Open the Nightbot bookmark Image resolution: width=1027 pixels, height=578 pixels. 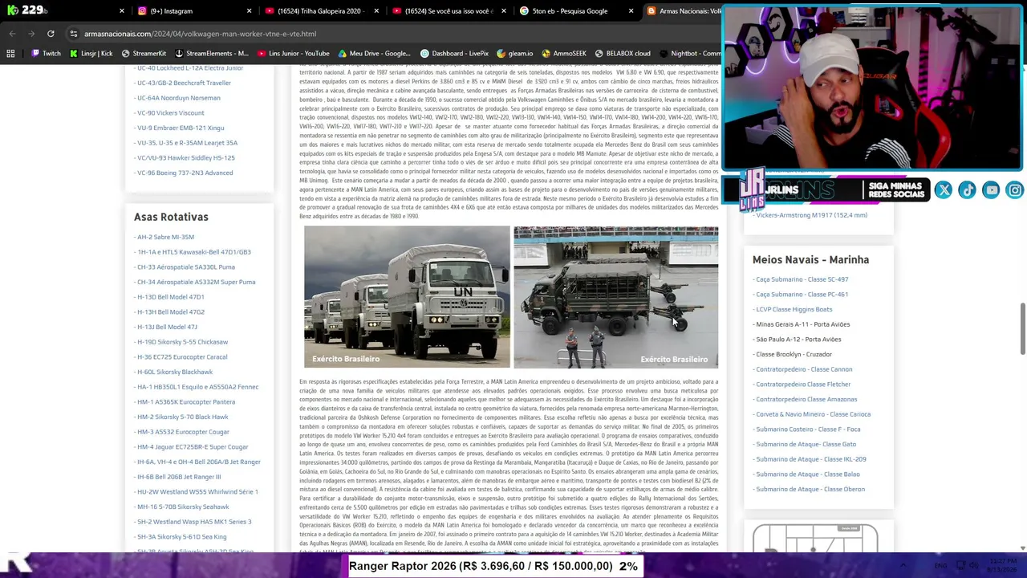coord(690,54)
